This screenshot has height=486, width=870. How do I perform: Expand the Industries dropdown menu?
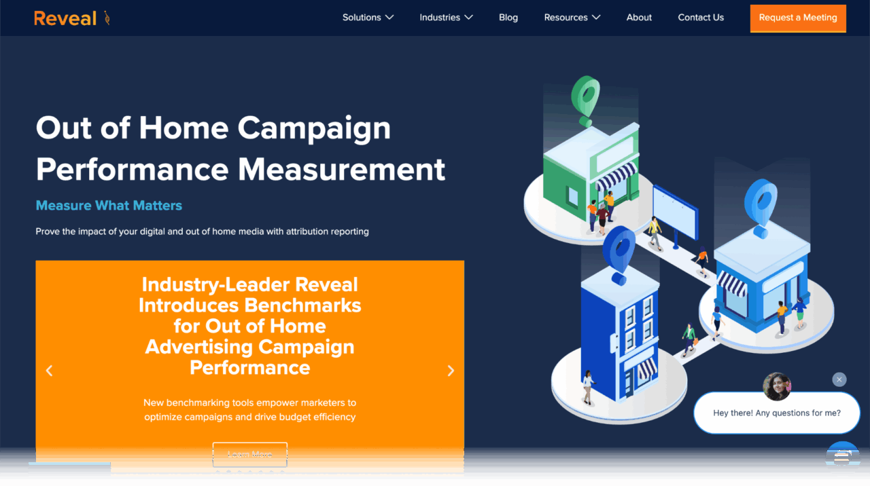tap(446, 18)
